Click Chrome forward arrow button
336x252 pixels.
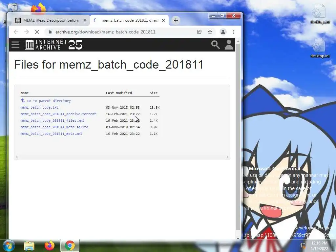(27, 32)
